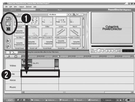The height and width of the screenshot is (102, 135).
Task: Expand the All effects dropdown arrow
Action: click(68, 15)
